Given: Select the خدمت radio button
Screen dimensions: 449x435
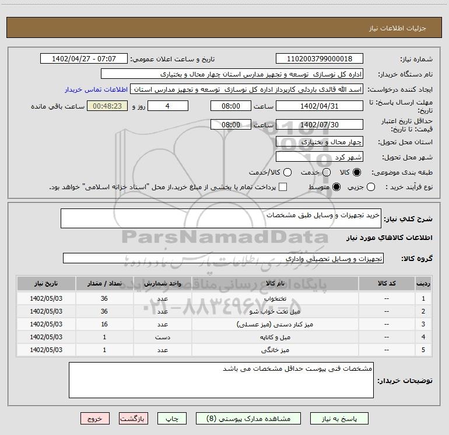Looking at the screenshot, I should pos(327,172).
